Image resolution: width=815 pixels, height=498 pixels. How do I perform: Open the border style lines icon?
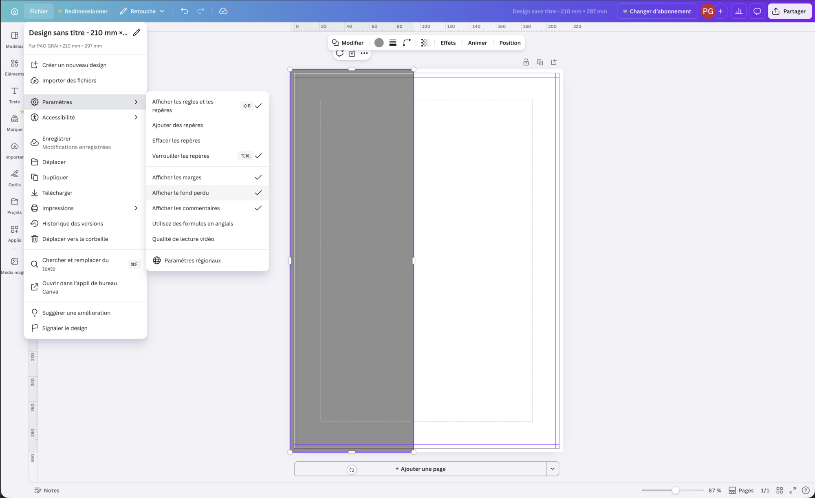tap(393, 43)
